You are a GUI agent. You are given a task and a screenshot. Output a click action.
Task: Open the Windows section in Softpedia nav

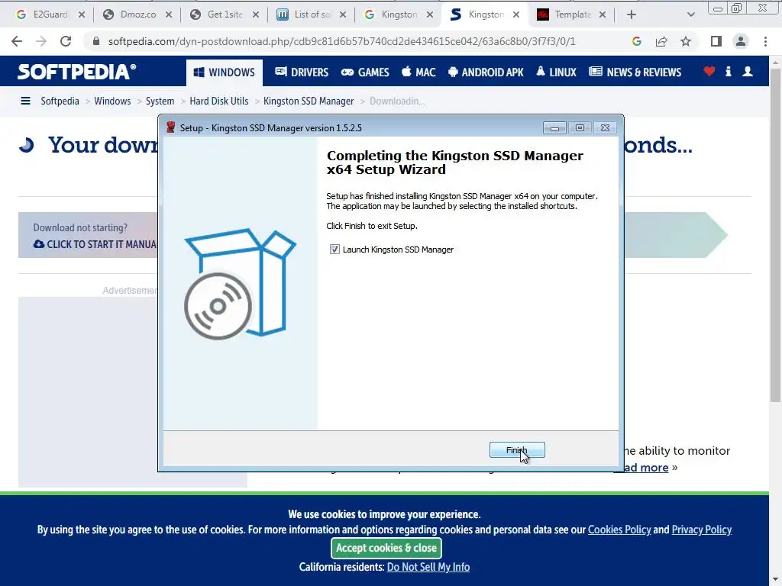[x=225, y=72]
